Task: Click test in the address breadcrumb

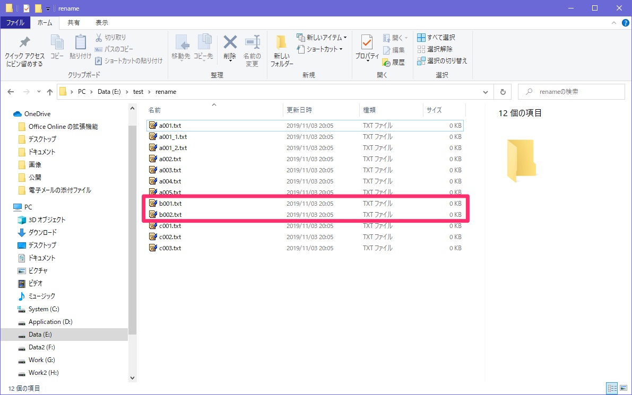Action: click(x=138, y=92)
